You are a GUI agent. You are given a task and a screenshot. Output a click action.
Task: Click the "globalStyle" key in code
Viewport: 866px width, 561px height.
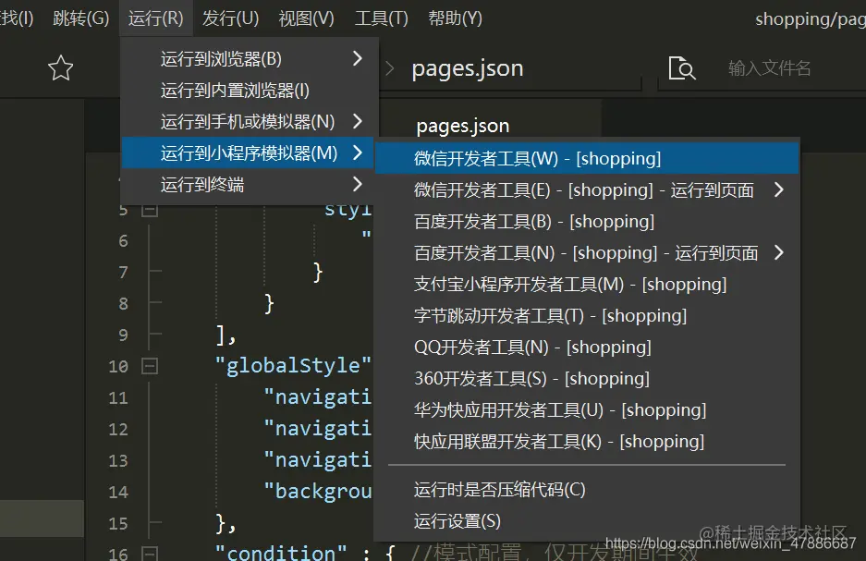[293, 366]
